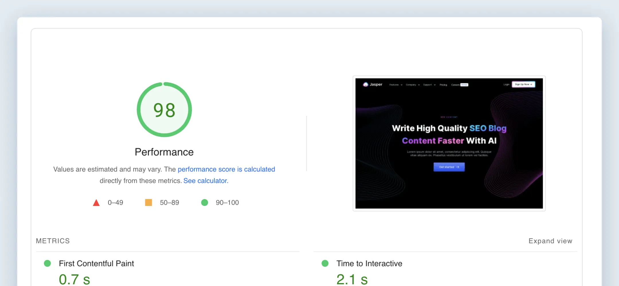Click the '0.7 s' metric value
The width and height of the screenshot is (619, 286).
click(75, 279)
